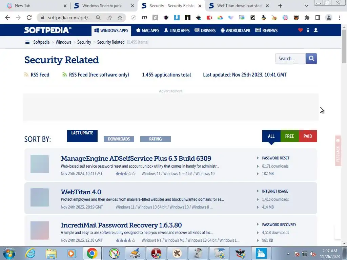Click the Softpedia logo

48,30
